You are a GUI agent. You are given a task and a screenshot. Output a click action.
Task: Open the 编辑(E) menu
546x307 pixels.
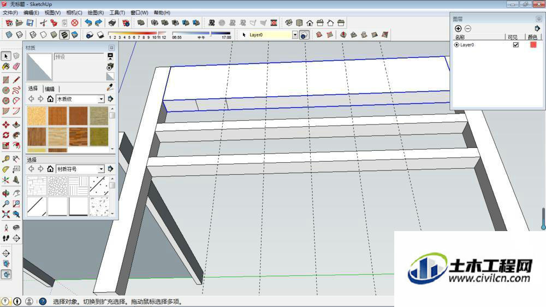pos(31,13)
